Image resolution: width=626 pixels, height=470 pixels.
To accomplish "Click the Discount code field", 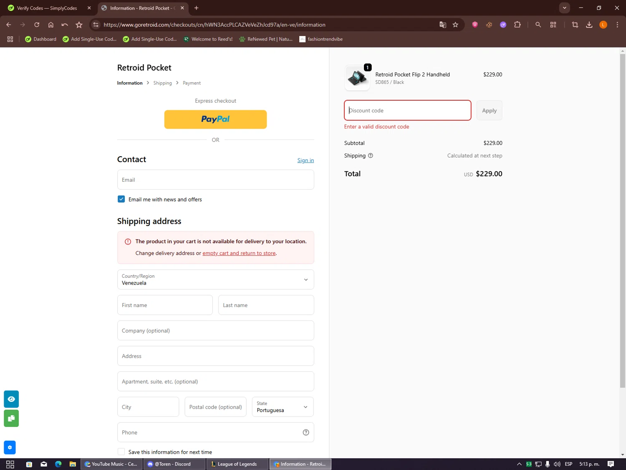I will (x=408, y=110).
